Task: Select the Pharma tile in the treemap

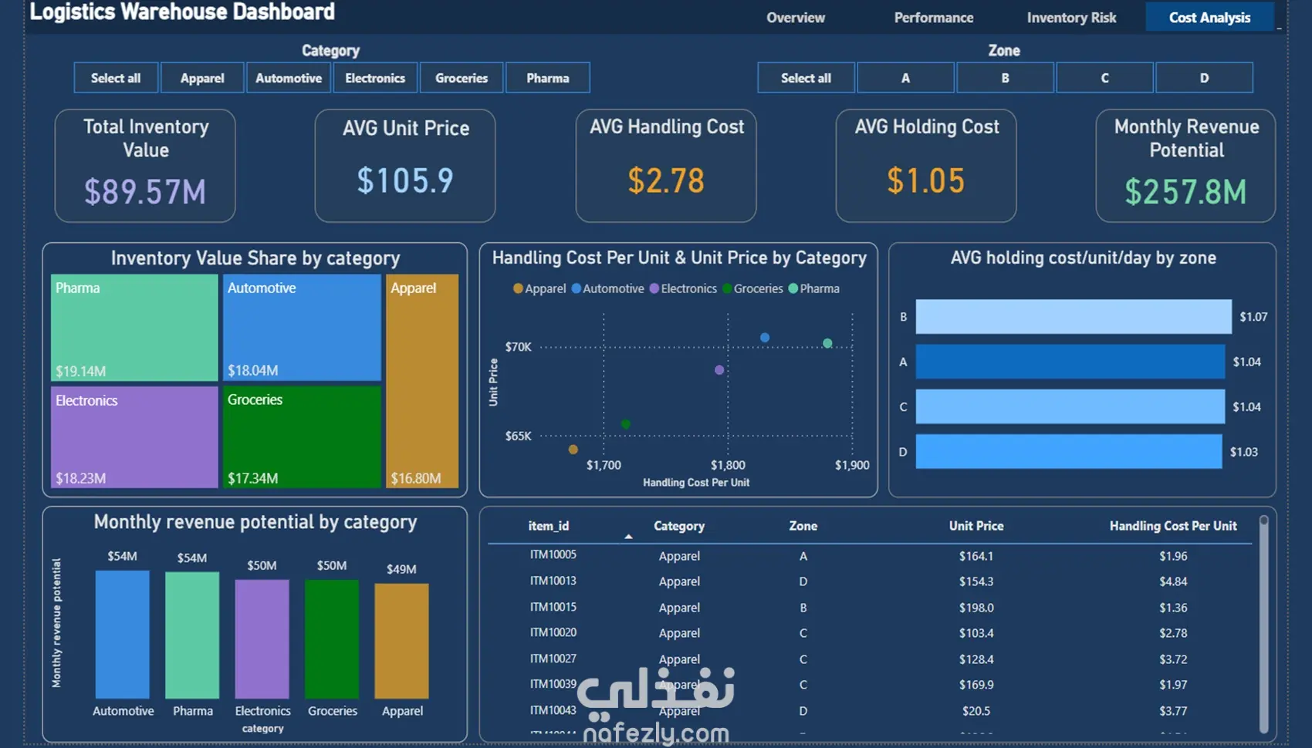Action: click(134, 328)
